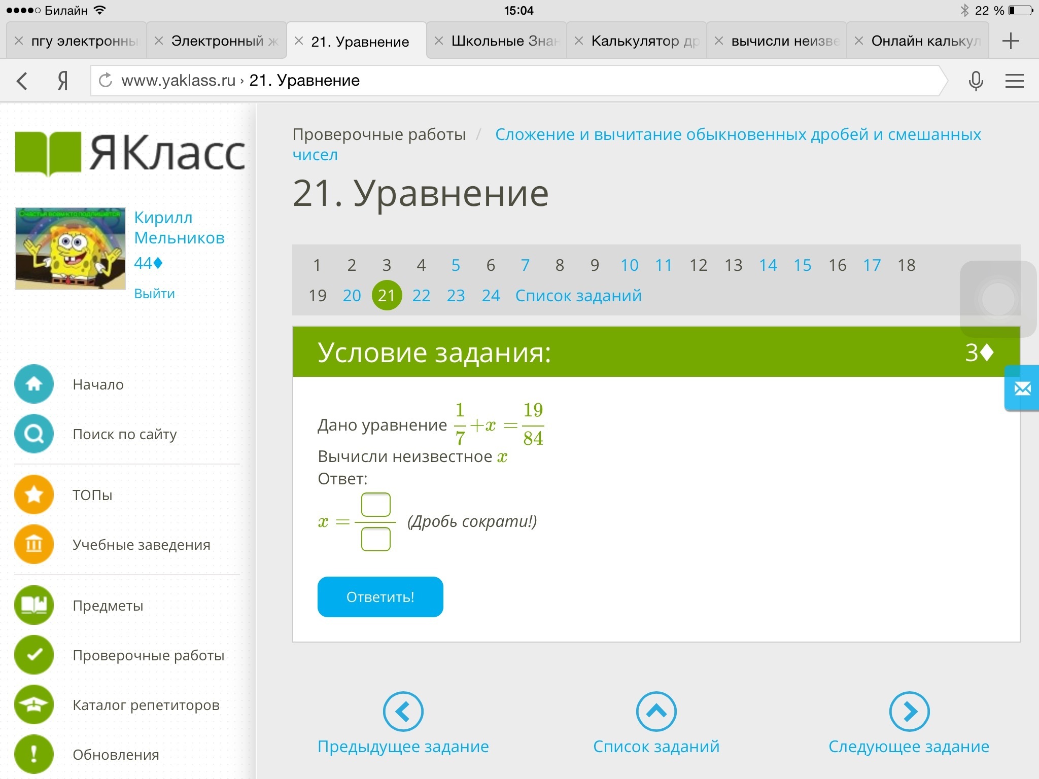Click the Выйти logout link
1039x779 pixels.
point(154,294)
